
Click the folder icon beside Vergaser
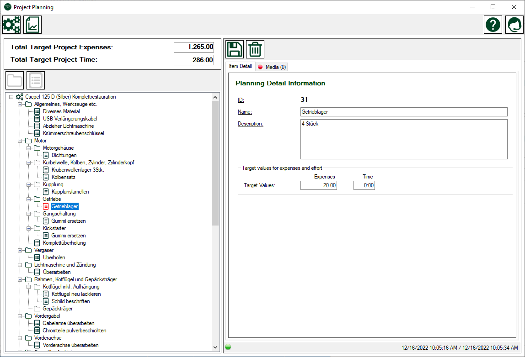pyautogui.click(x=28, y=250)
